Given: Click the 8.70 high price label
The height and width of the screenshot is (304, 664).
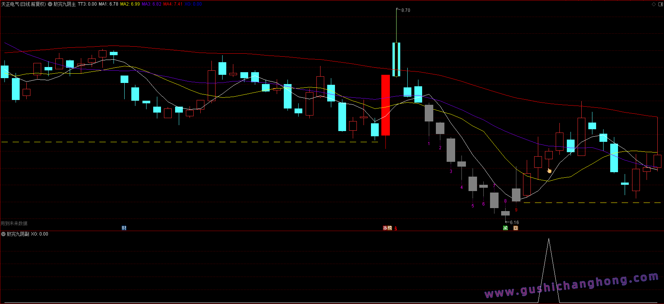Looking at the screenshot, I should pos(406,10).
